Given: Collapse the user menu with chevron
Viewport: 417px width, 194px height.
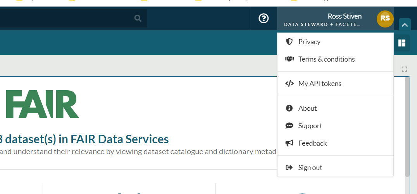Looking at the screenshot, I should coord(404,25).
